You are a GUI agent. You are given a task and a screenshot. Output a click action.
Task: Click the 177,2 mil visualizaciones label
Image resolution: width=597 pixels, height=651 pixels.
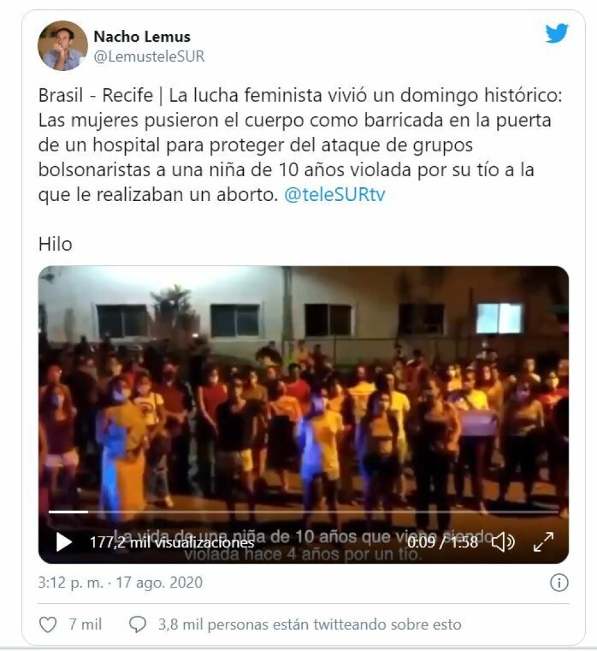172,542
